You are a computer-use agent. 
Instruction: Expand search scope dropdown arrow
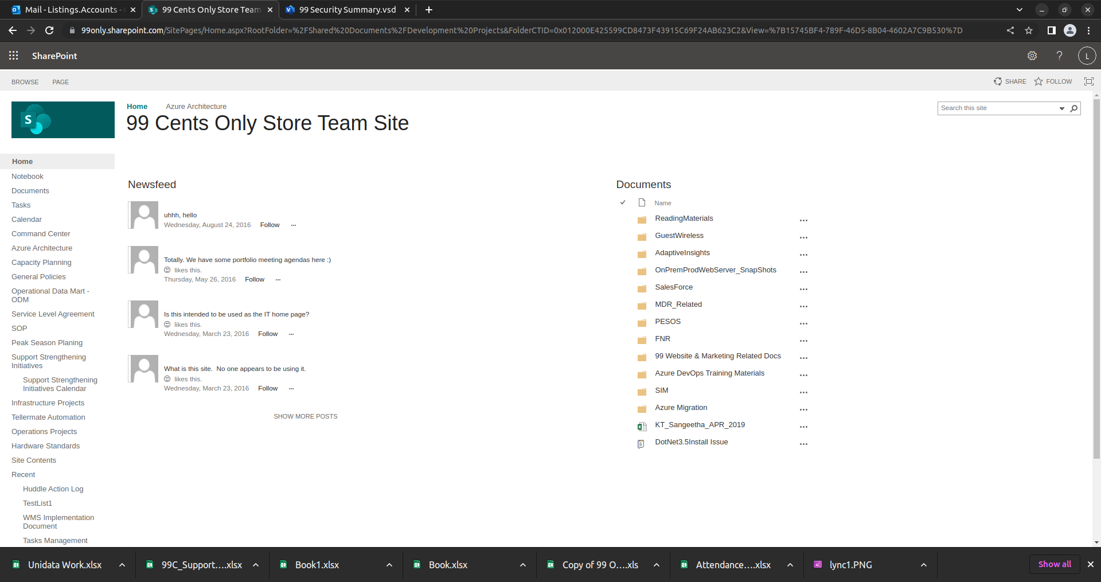tap(1062, 108)
